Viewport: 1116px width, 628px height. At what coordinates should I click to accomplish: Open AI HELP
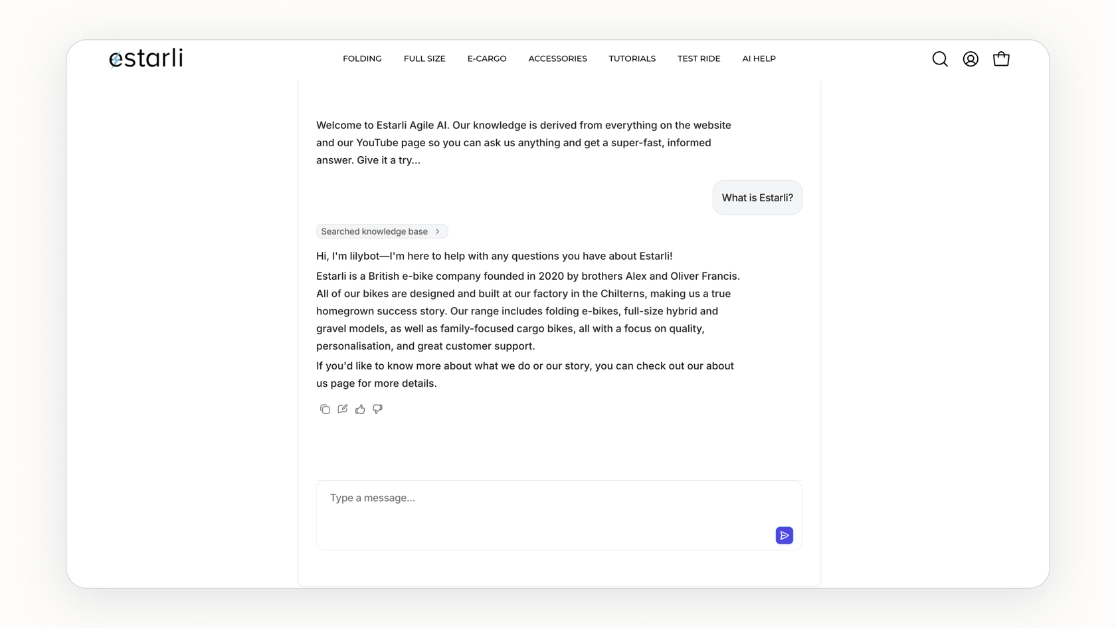(x=759, y=58)
